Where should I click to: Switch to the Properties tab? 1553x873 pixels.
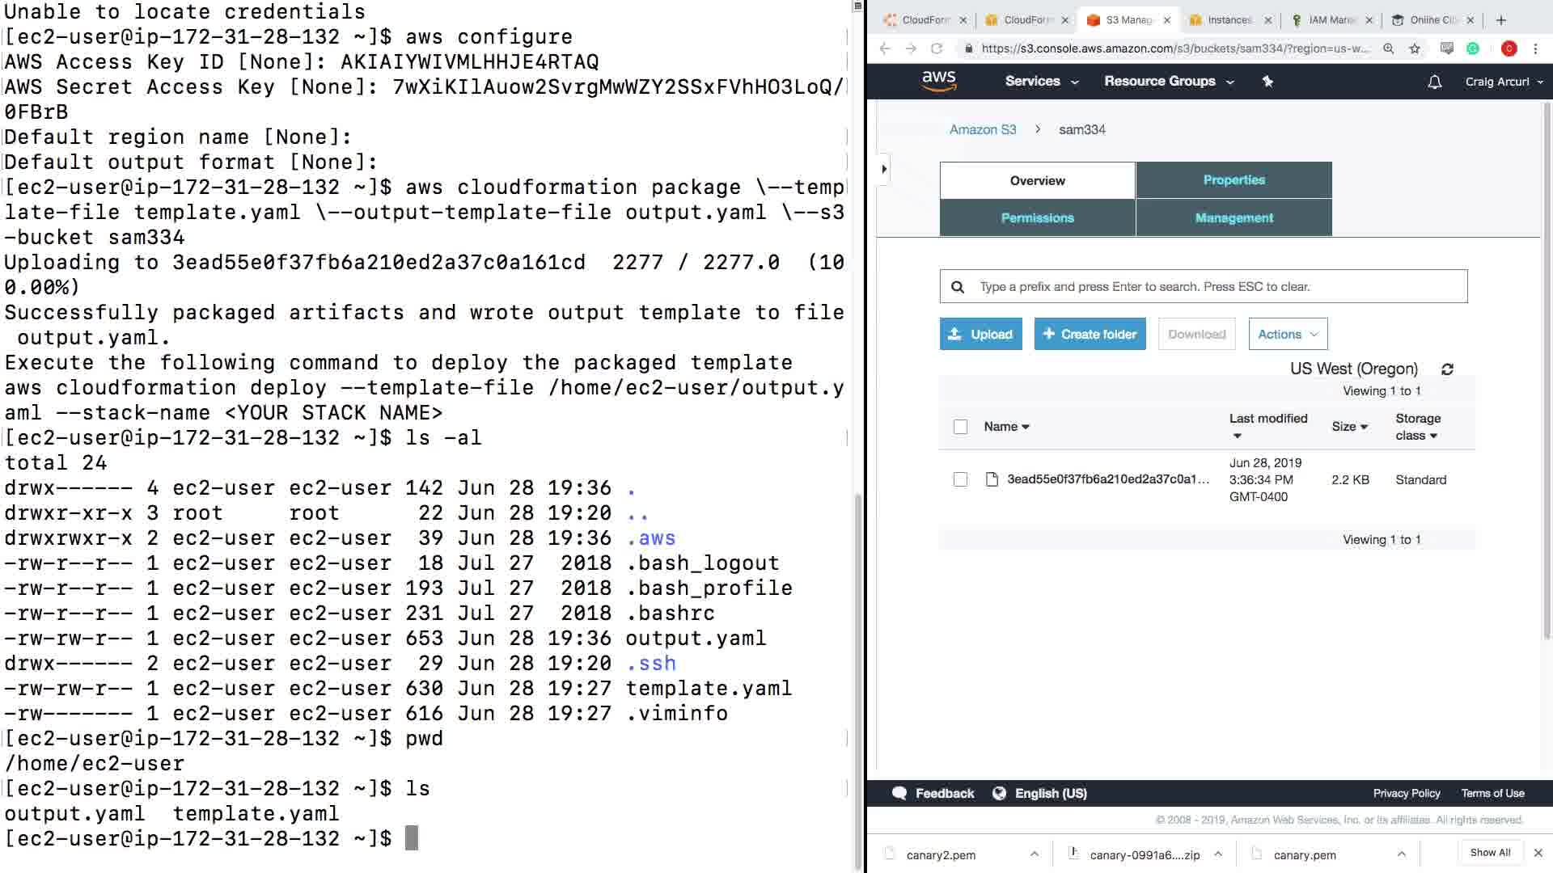click(1234, 180)
